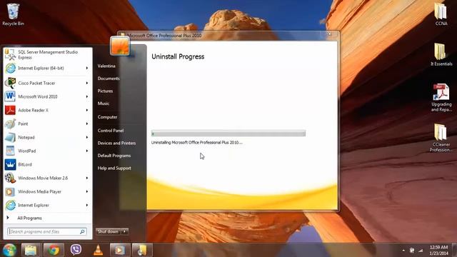Open BitLord icon

10,164
